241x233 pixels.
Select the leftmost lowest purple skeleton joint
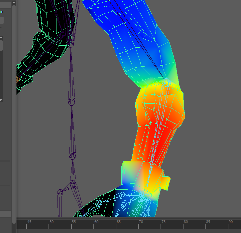tap(60, 192)
